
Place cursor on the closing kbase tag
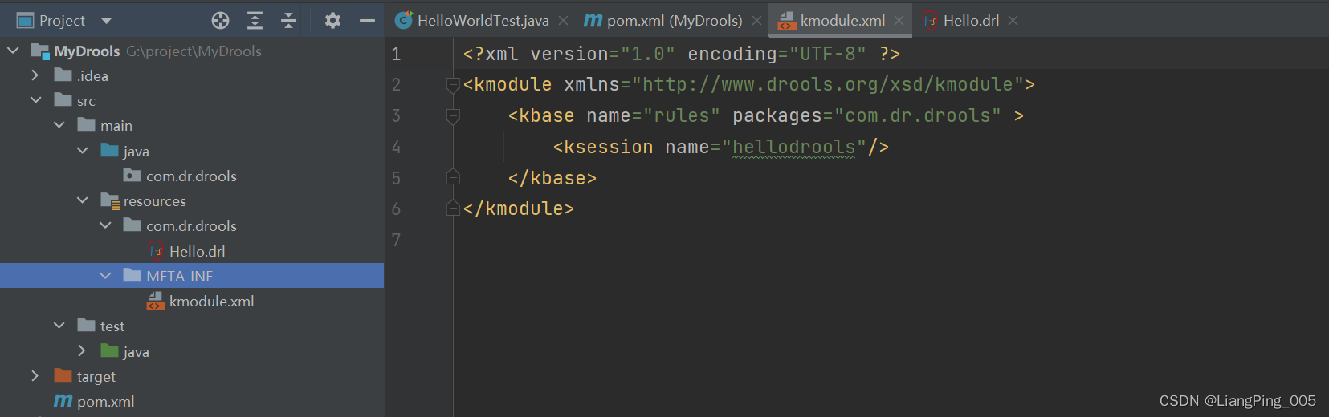(552, 178)
